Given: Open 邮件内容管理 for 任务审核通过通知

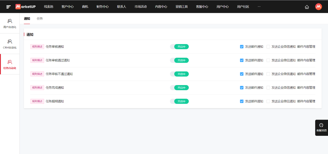Looking at the screenshot, I should click(x=306, y=60).
